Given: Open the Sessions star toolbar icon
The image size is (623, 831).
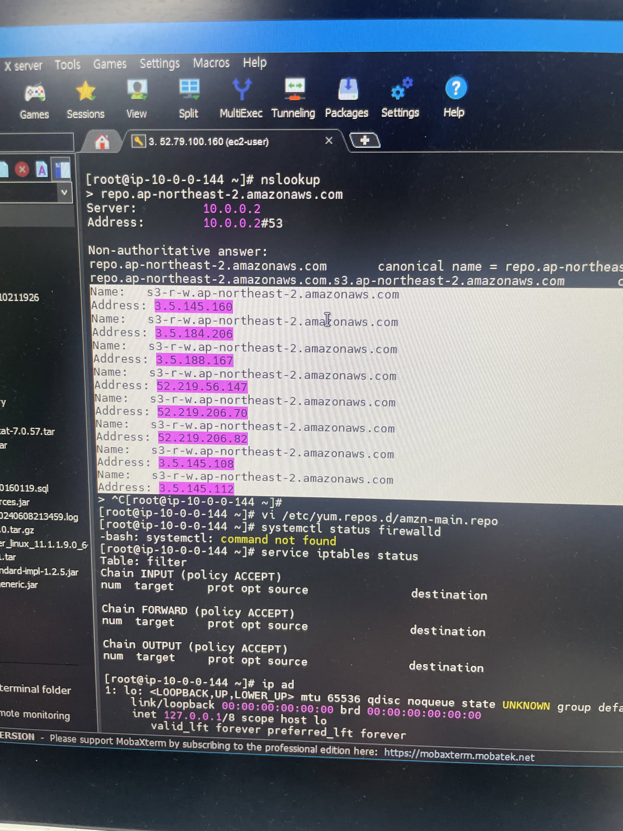Looking at the screenshot, I should [85, 92].
